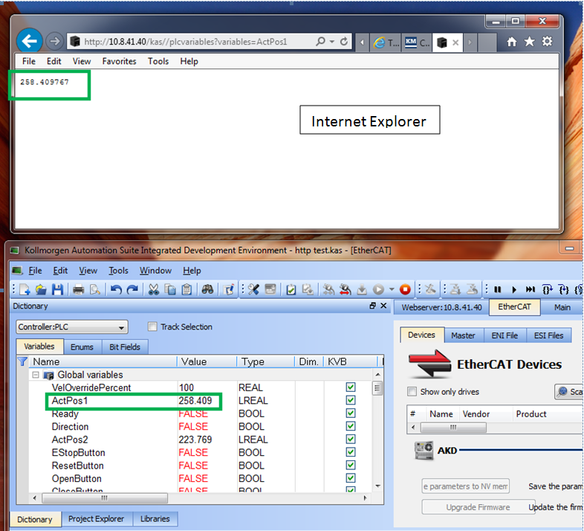The width and height of the screenshot is (584, 531).
Task: Click the Undo arrow in toolbar
Action: [x=116, y=289]
